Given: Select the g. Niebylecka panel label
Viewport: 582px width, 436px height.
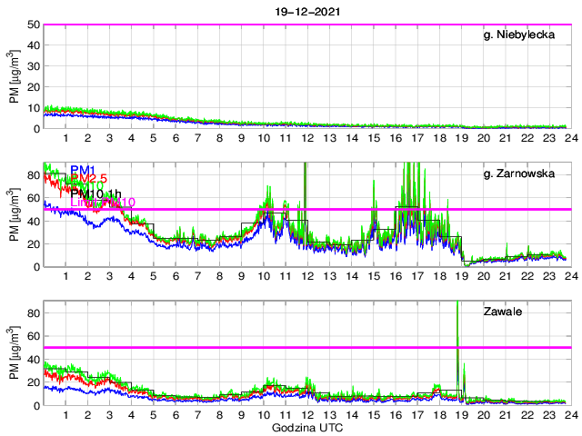Looking at the screenshot, I should [519, 35].
